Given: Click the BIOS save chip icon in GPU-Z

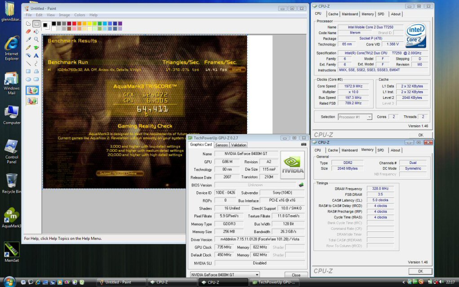Looking at the screenshot, I should click(x=301, y=185).
